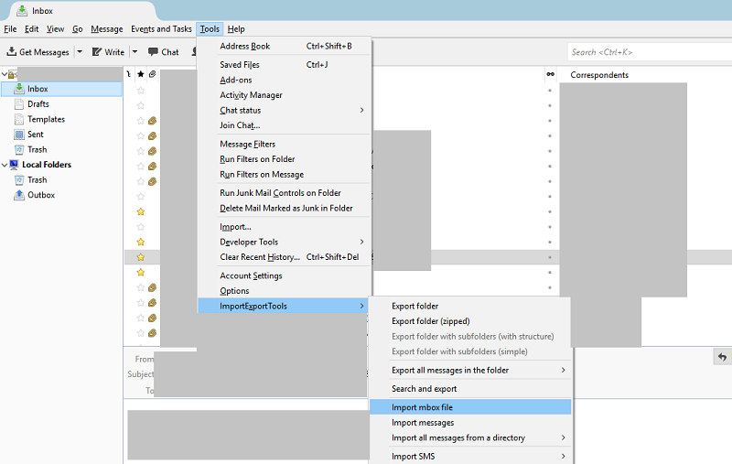732x464 pixels.
Task: Select the Drafts folder
Action: (38, 104)
